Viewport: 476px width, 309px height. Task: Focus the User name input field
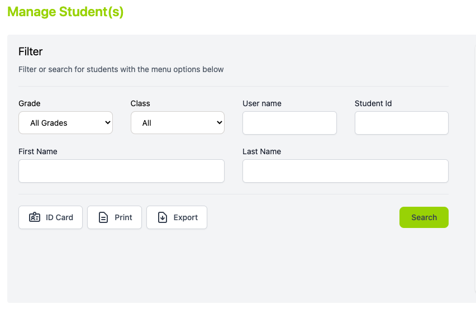point(289,123)
